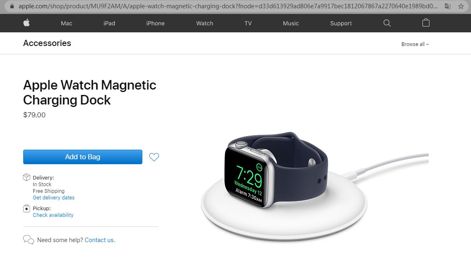Click the translate page icon
Screen dimensions: 471x272
448,6
